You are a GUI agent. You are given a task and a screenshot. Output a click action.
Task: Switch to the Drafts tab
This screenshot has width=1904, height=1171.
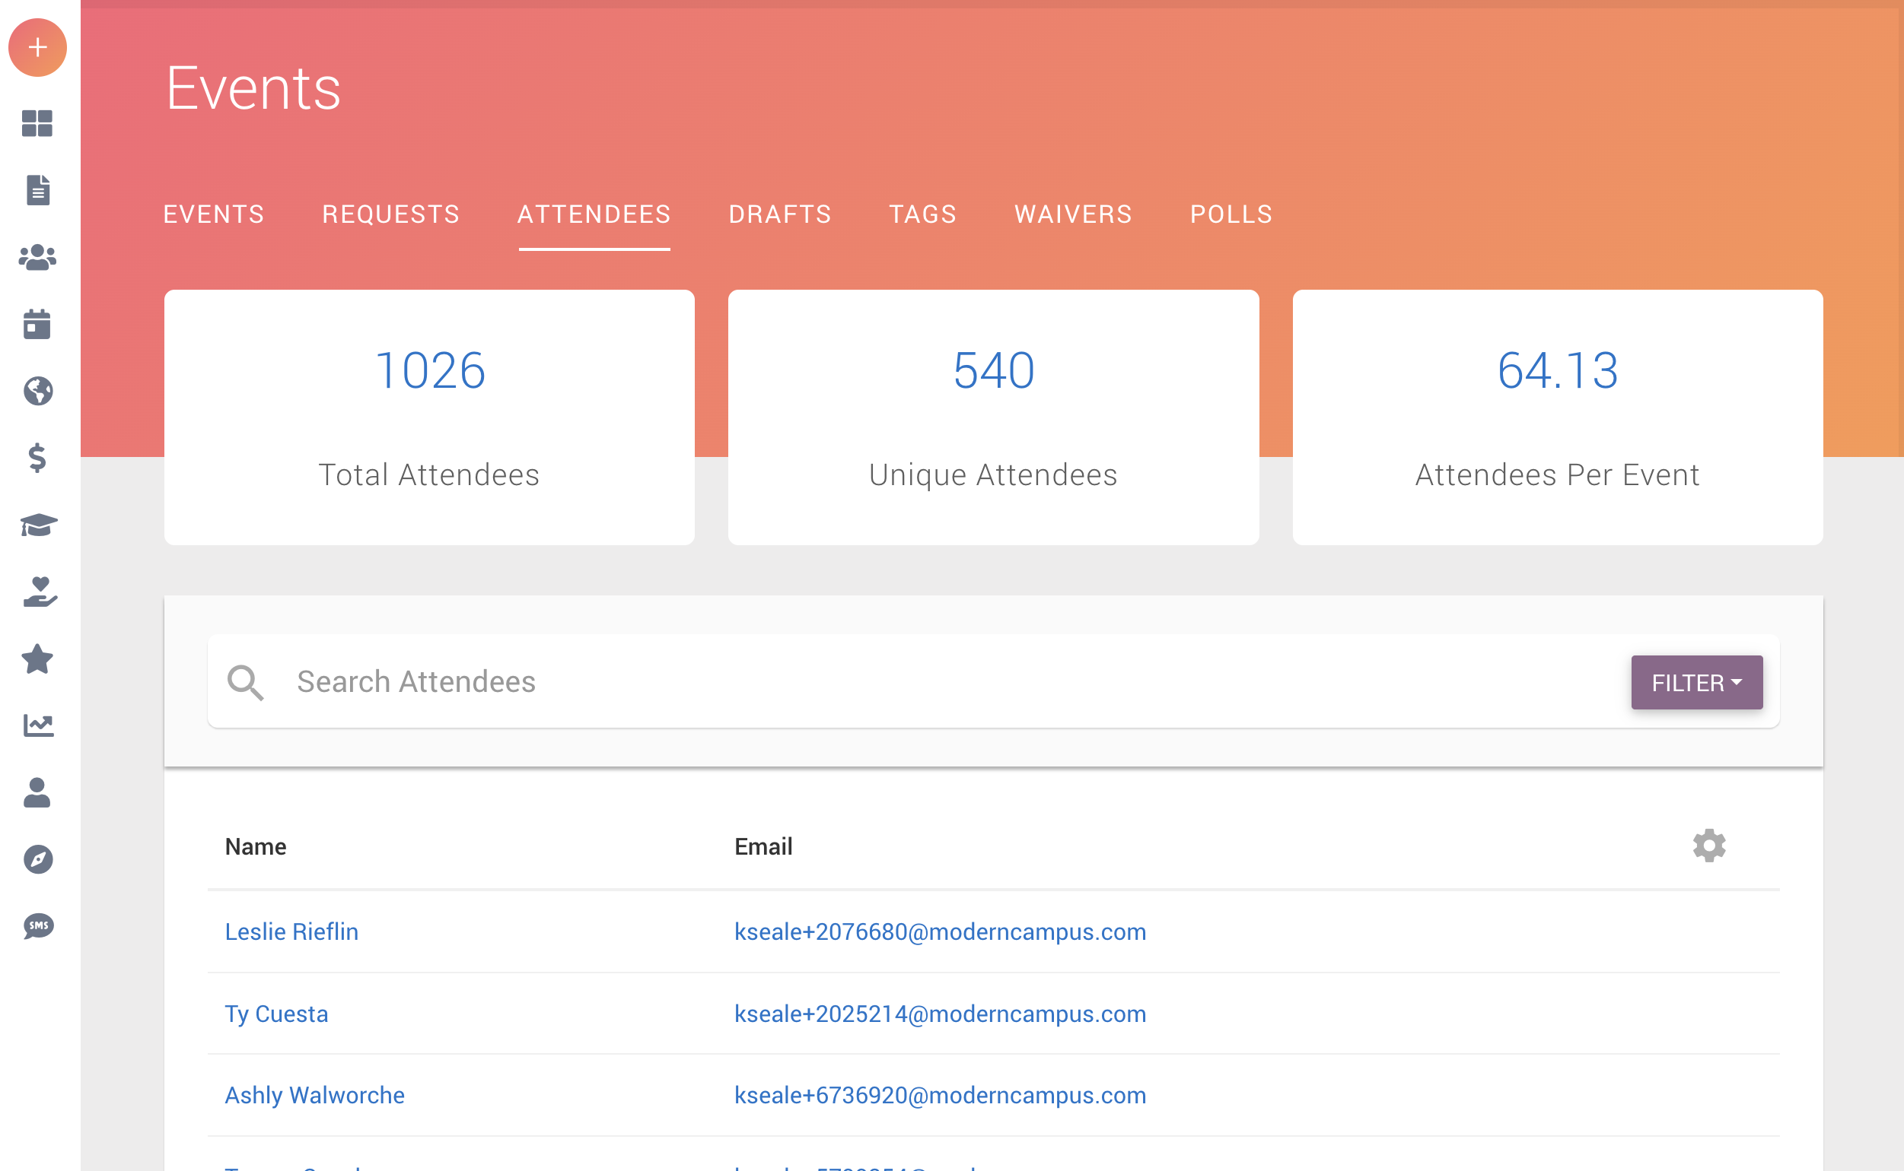tap(780, 214)
